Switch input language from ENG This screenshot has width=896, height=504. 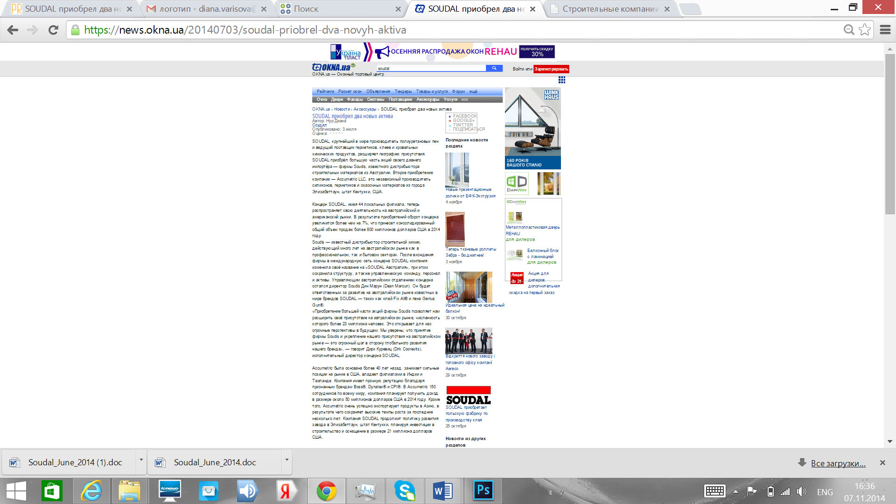[825, 492]
